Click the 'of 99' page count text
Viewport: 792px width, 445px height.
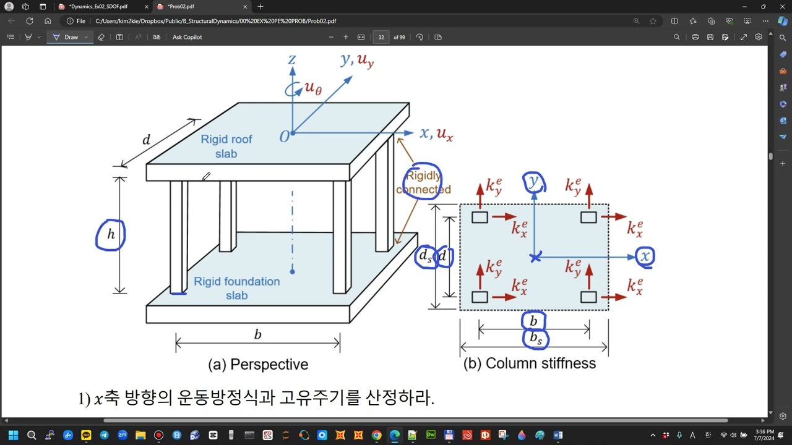(x=399, y=37)
